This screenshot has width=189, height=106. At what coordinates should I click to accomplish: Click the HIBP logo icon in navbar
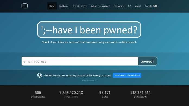point(25,6)
